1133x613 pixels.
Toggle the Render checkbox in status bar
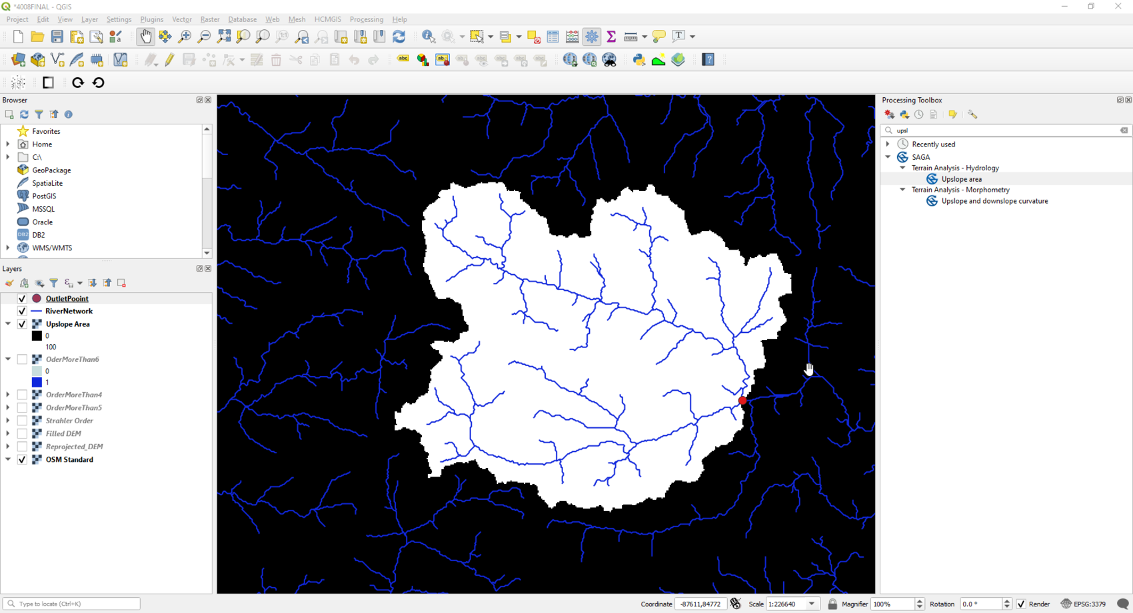[x=1020, y=604]
